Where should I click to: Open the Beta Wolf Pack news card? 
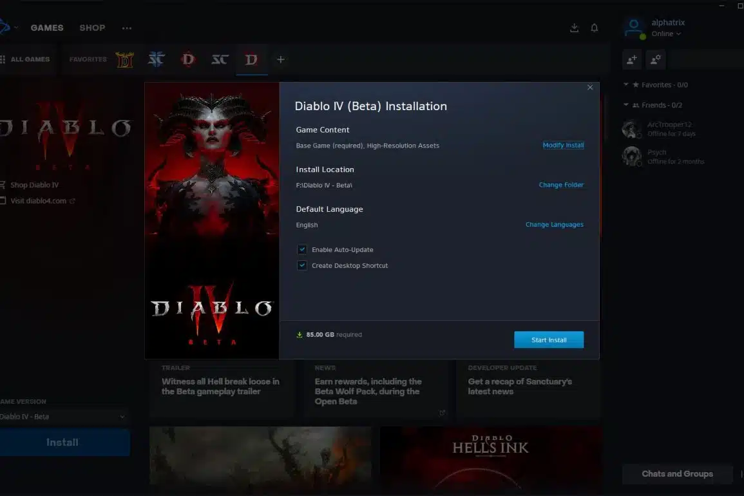pos(376,388)
